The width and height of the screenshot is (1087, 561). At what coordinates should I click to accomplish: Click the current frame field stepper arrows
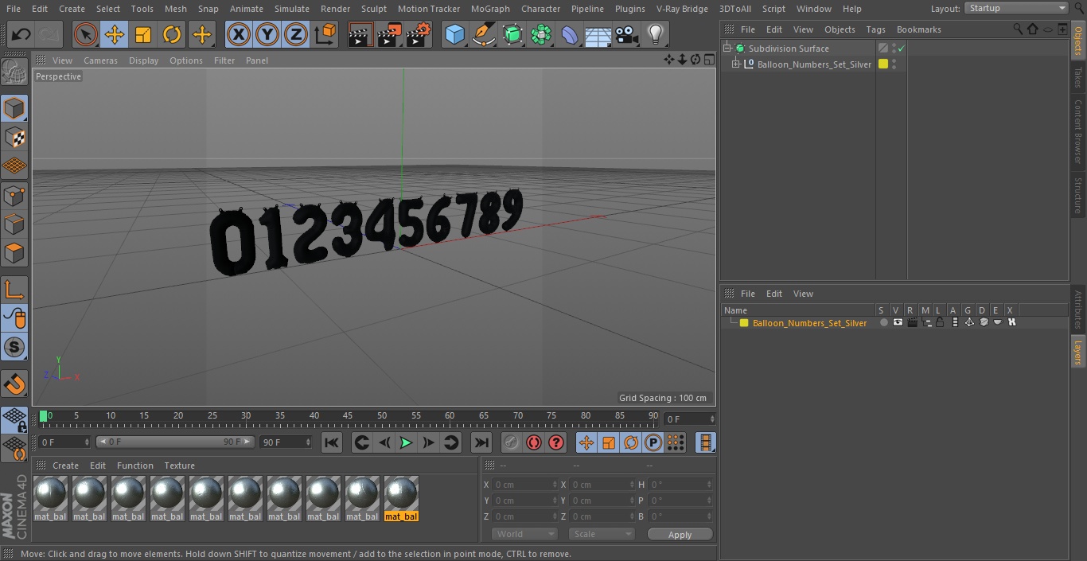pos(712,419)
